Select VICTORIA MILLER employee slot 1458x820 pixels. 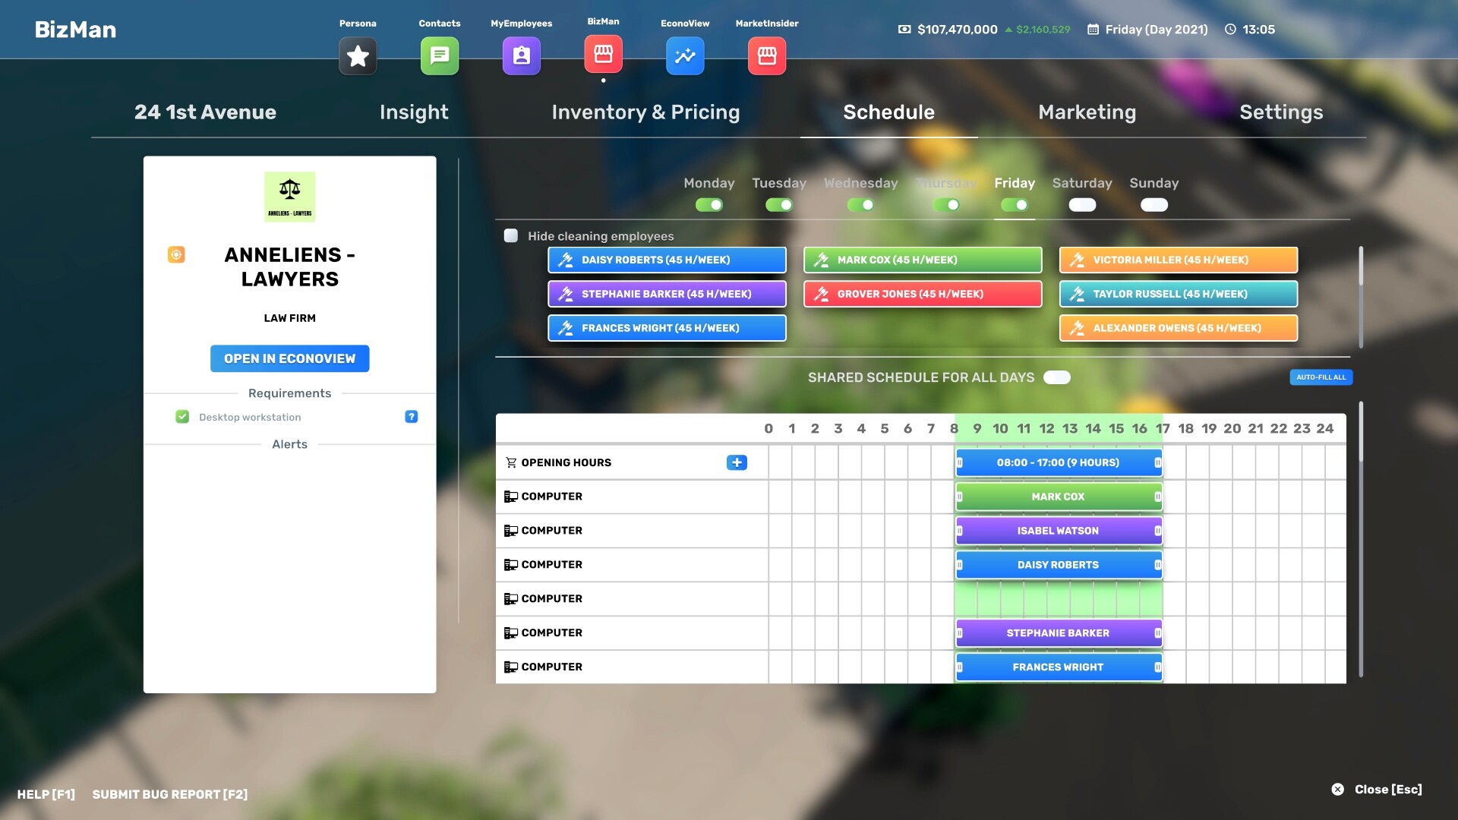1178,260
